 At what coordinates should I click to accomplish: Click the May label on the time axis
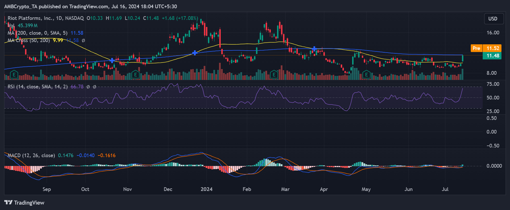pos(366,190)
